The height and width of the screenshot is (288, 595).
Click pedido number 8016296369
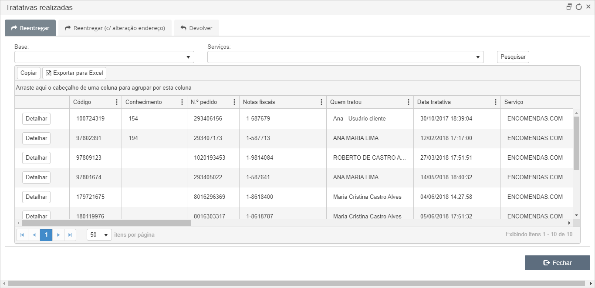coord(210,197)
